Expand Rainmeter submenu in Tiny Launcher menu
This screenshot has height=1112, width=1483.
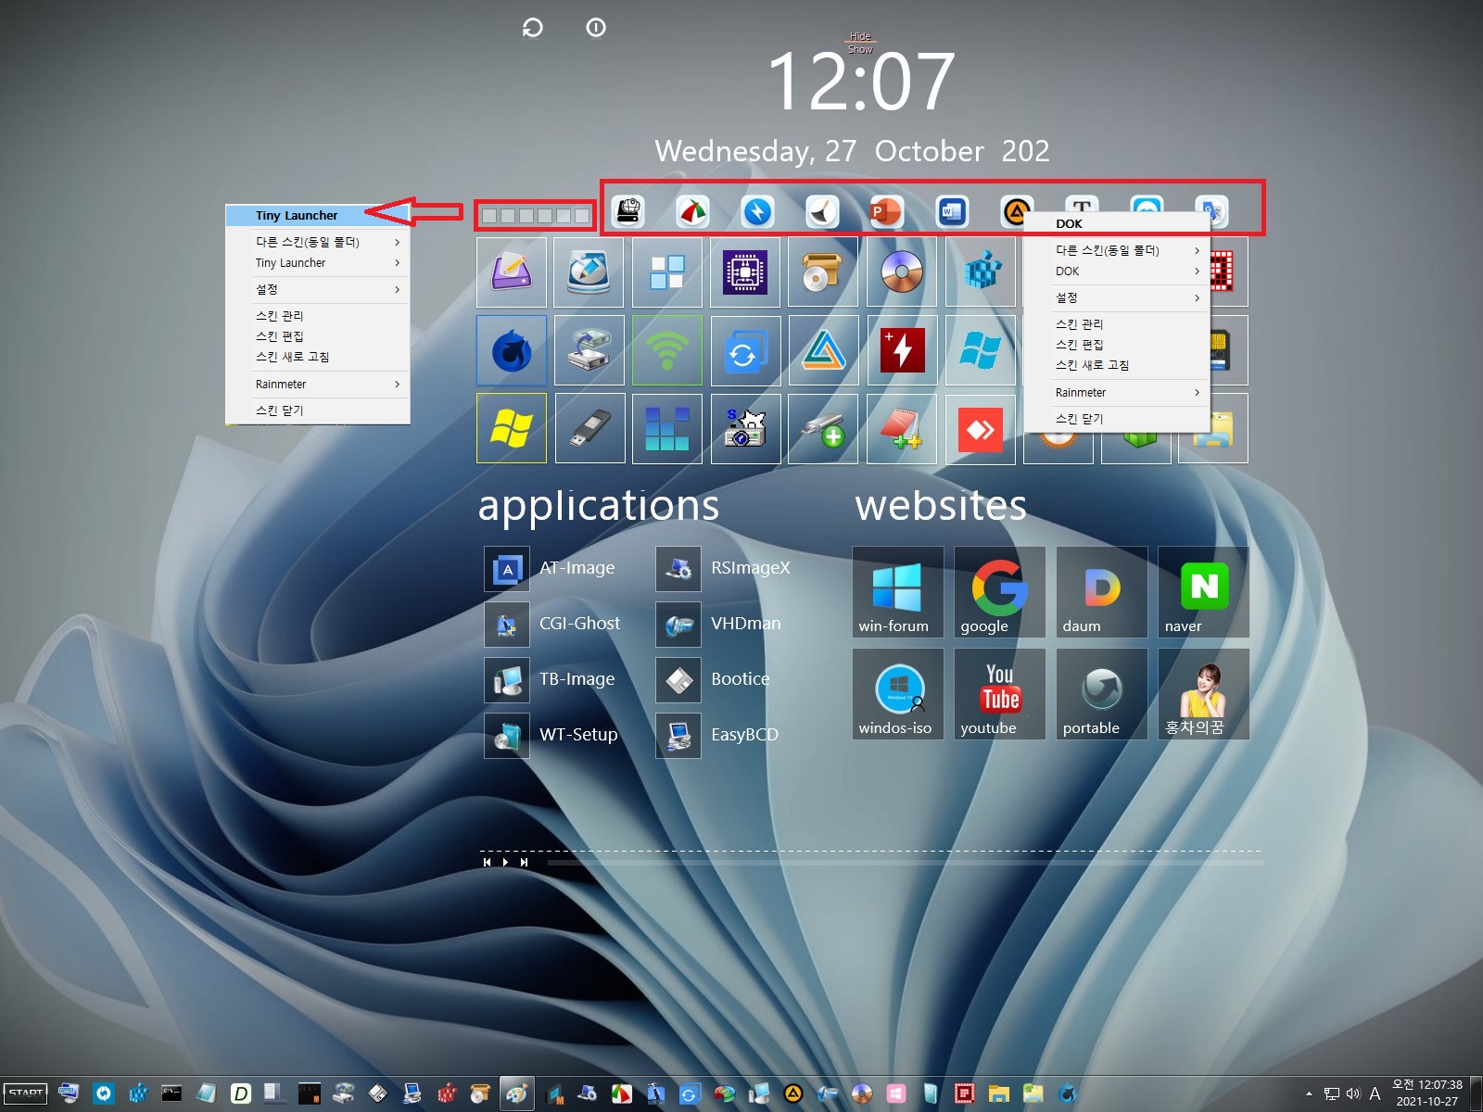(318, 384)
